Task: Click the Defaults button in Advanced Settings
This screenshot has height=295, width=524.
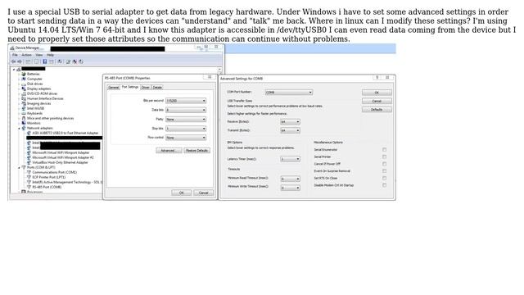Action: click(x=377, y=109)
